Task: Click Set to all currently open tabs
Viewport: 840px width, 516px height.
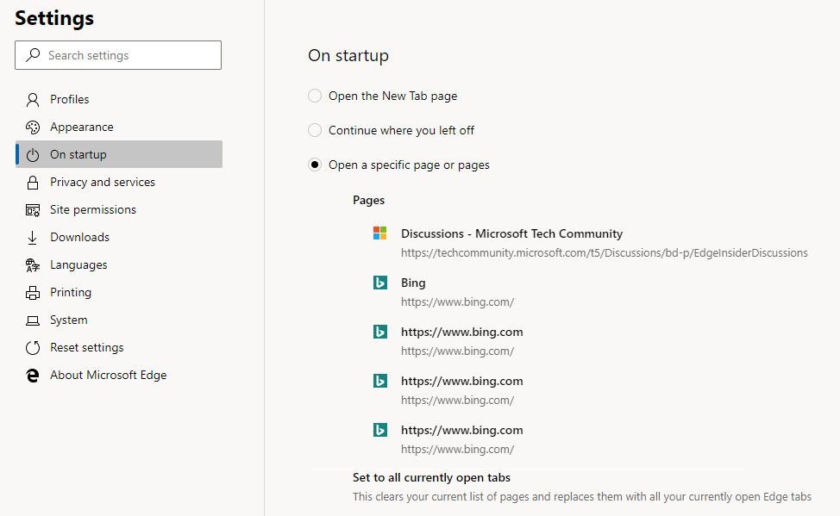Action: point(431,477)
